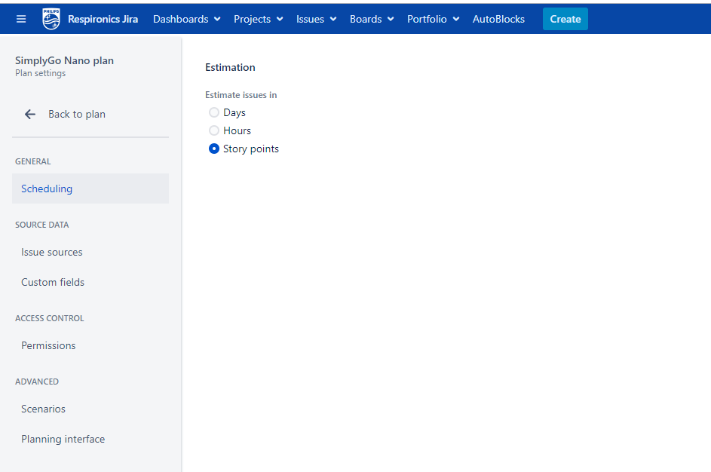Open Scheduling settings in sidebar
The height and width of the screenshot is (472, 711).
click(90, 188)
